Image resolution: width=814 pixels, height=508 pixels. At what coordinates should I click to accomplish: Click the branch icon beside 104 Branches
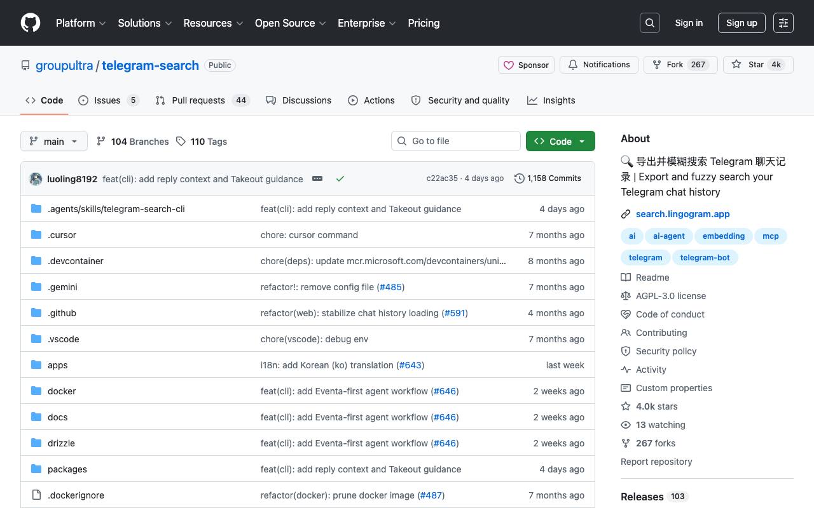tap(101, 141)
